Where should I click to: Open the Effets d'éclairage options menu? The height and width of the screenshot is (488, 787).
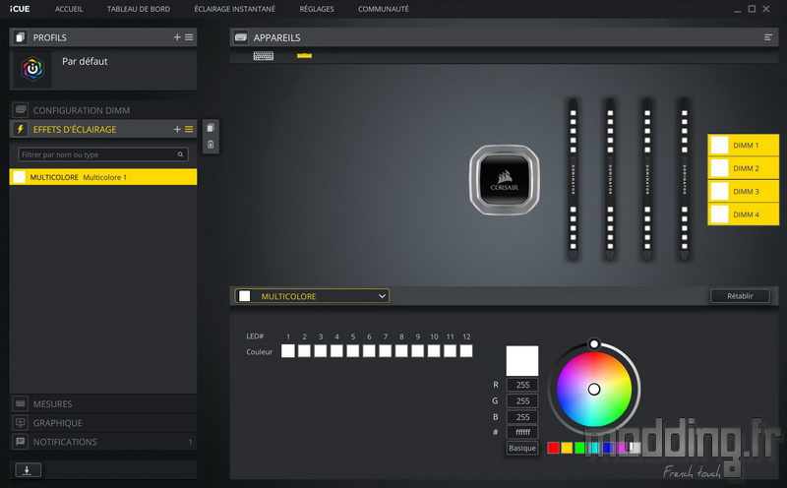(x=189, y=129)
